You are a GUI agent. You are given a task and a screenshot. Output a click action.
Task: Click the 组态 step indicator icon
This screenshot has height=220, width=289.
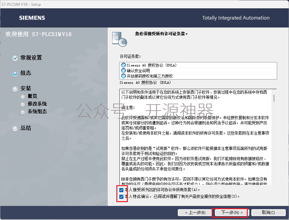pyautogui.click(x=15, y=74)
